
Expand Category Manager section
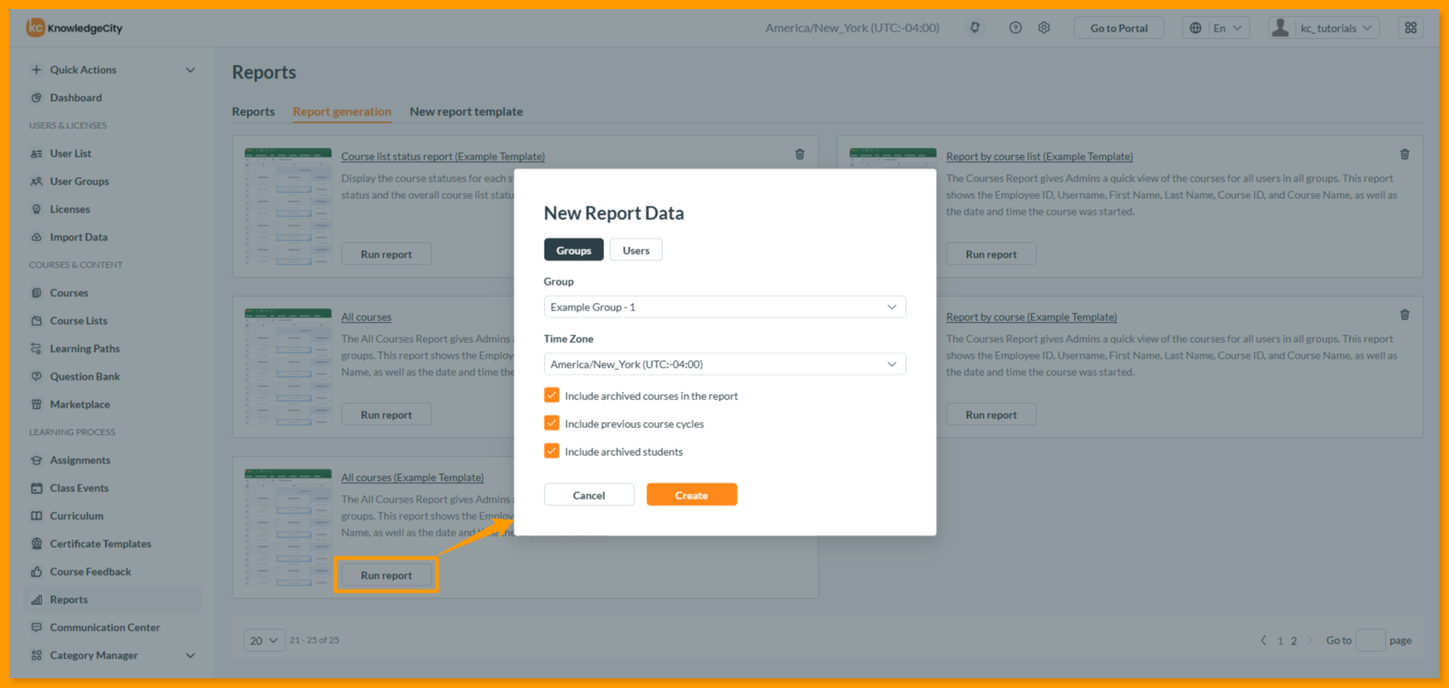pos(112,655)
